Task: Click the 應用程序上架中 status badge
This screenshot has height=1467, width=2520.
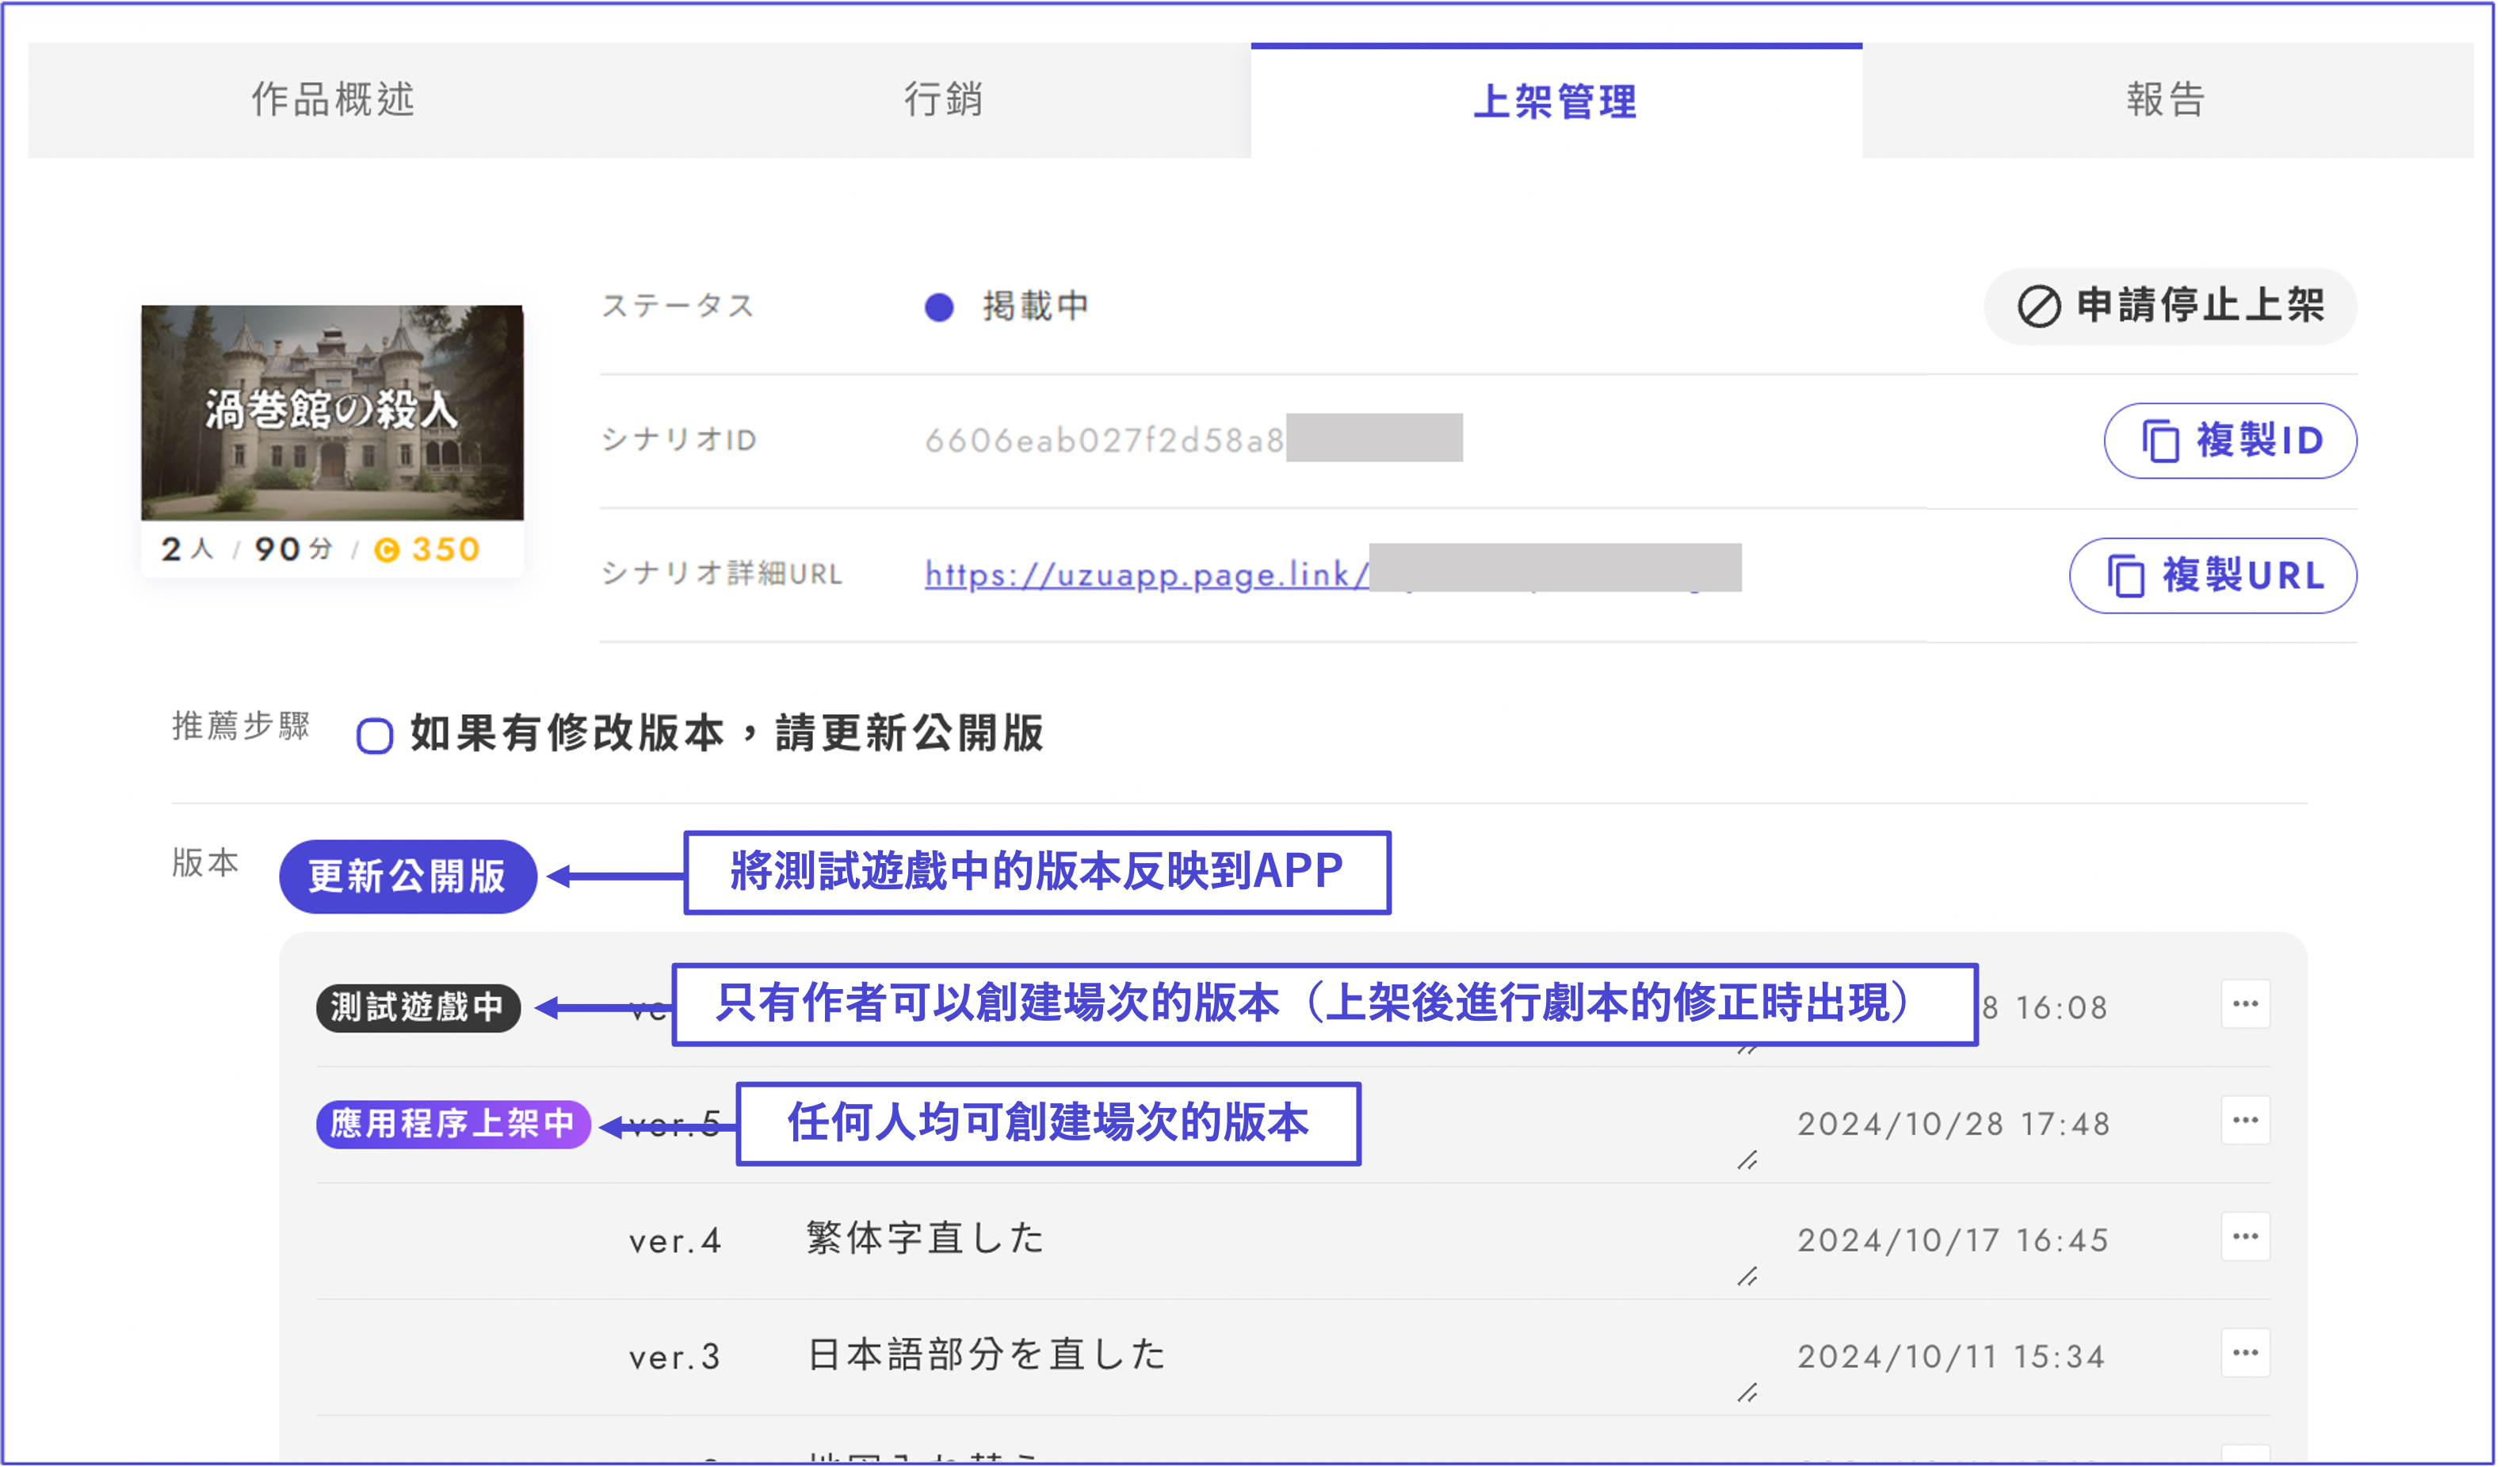Action: point(453,1124)
